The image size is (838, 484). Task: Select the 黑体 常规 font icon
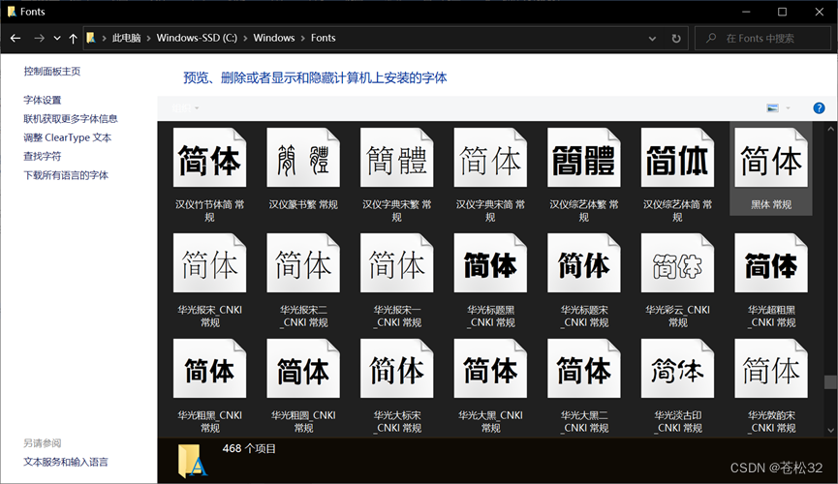coord(770,158)
